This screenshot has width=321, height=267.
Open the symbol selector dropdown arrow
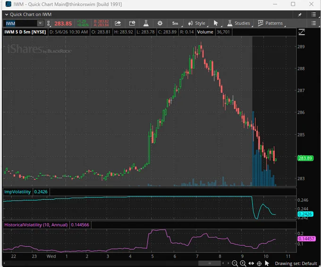[40, 23]
